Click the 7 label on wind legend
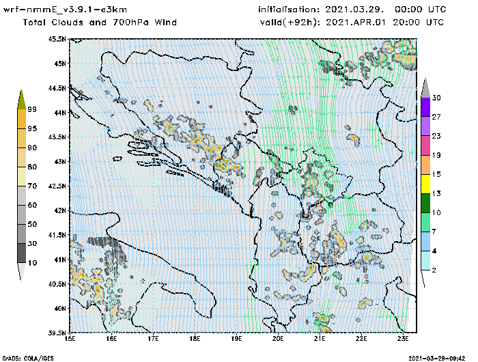Viewport: 478px width, 362px height. pos(434,232)
